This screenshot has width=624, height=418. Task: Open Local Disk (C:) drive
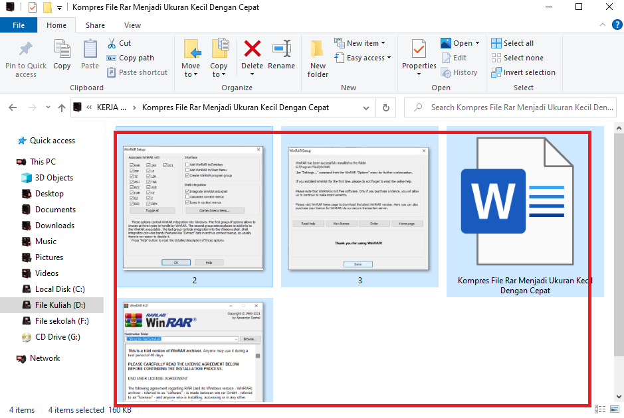pos(60,289)
